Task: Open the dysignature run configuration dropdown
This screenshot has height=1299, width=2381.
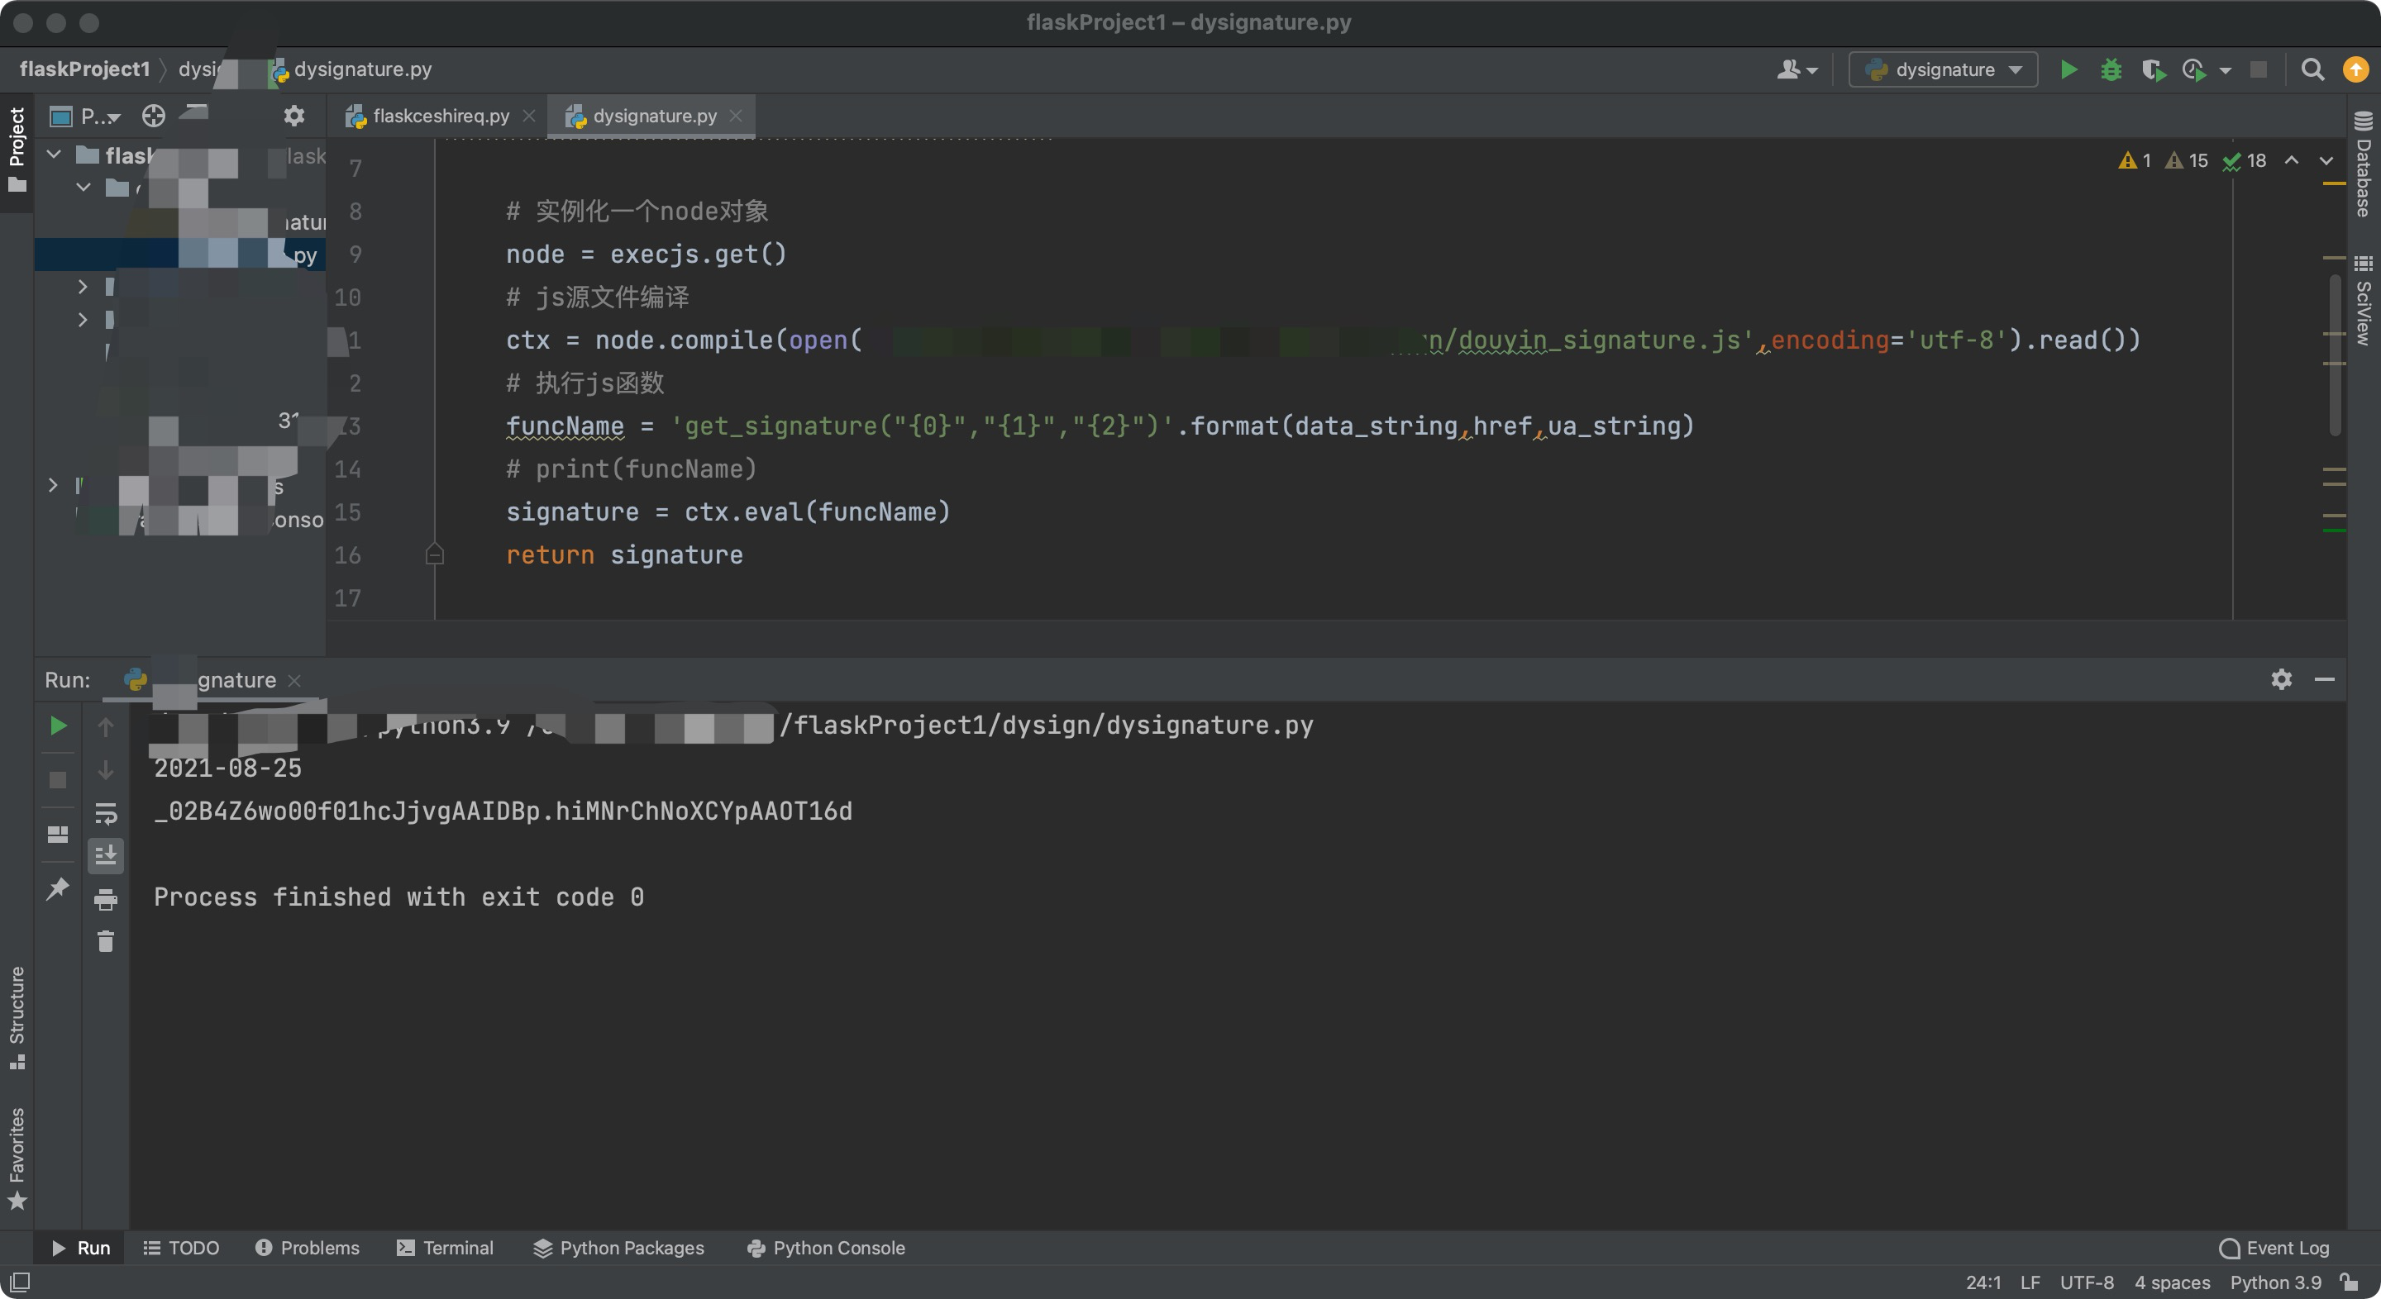Action: [1943, 69]
